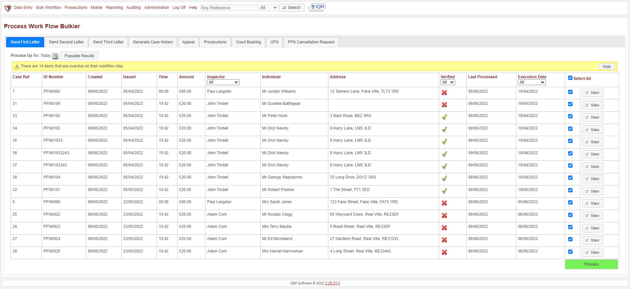Click the shield logo icon at top left

[8, 8]
